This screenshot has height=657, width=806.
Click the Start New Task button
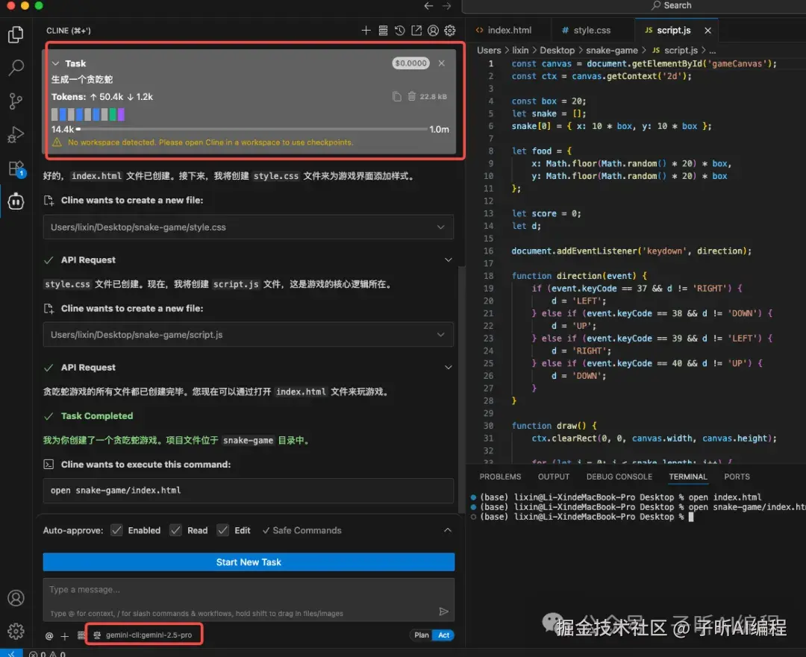coord(249,562)
